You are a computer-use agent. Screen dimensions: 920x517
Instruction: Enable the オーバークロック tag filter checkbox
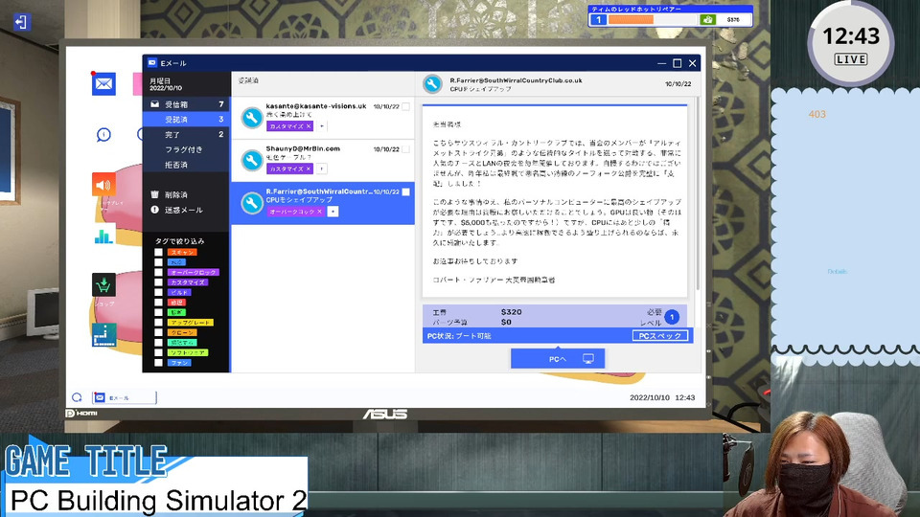pyautogui.click(x=158, y=273)
